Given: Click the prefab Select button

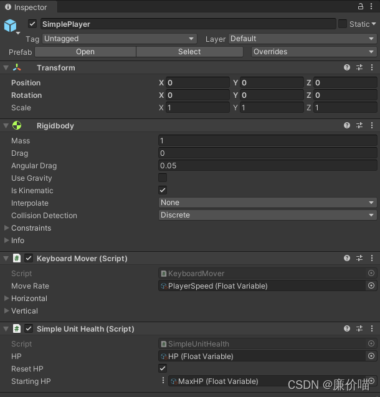Looking at the screenshot, I should (x=189, y=52).
